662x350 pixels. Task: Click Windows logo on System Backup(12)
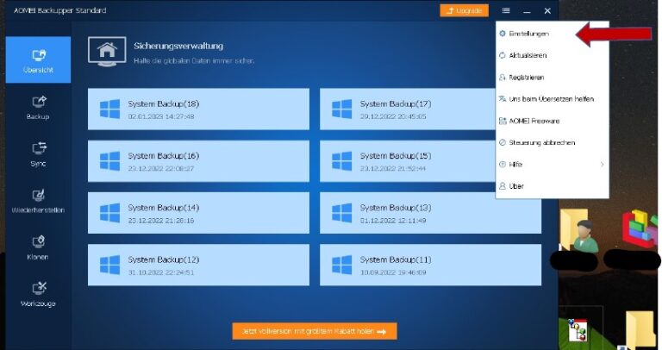coord(109,265)
